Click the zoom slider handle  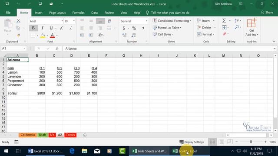coord(251,142)
